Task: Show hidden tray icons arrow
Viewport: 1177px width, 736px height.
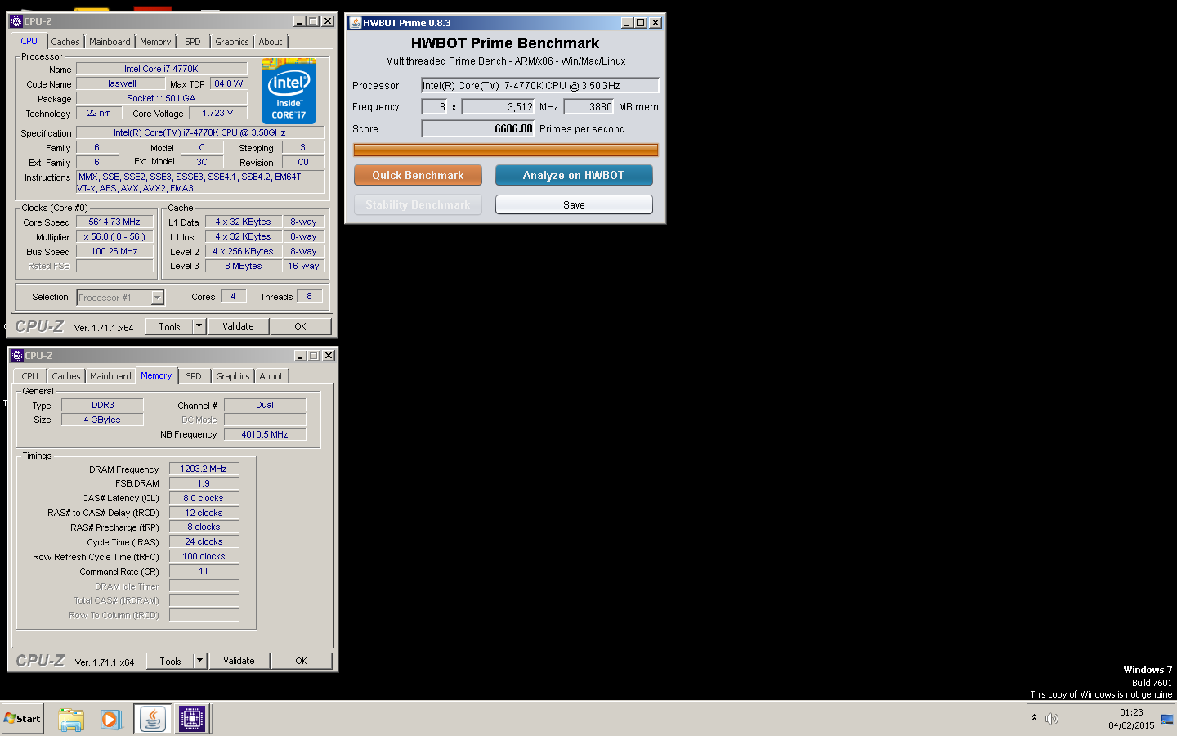Action: coord(1034,717)
